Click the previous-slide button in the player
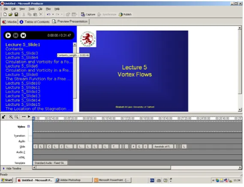The height and width of the screenshot is (187, 244). pyautogui.click(x=15, y=35)
